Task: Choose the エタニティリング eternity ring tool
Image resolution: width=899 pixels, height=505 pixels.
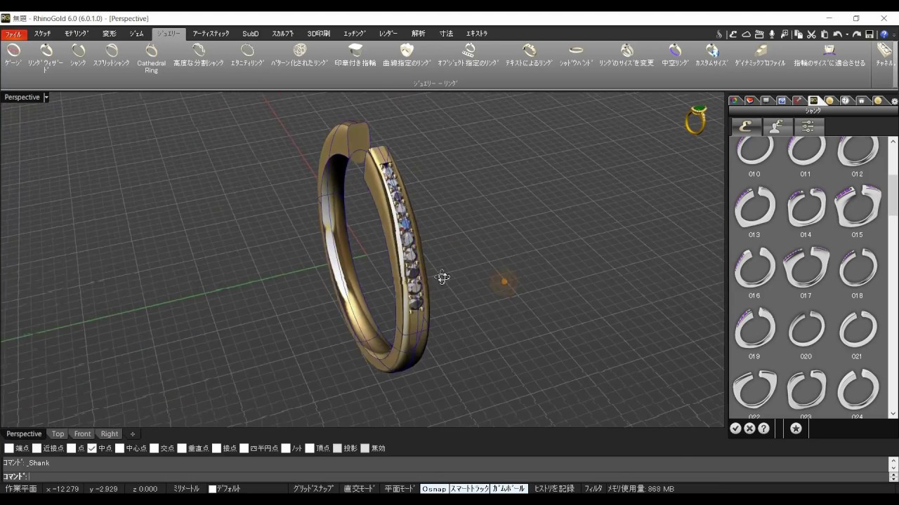Action: point(247,55)
